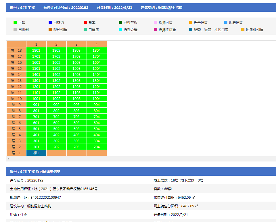Click 网上销售总面积：6462.09 ㎡
This screenshot has height=222, width=276.
tap(176, 206)
